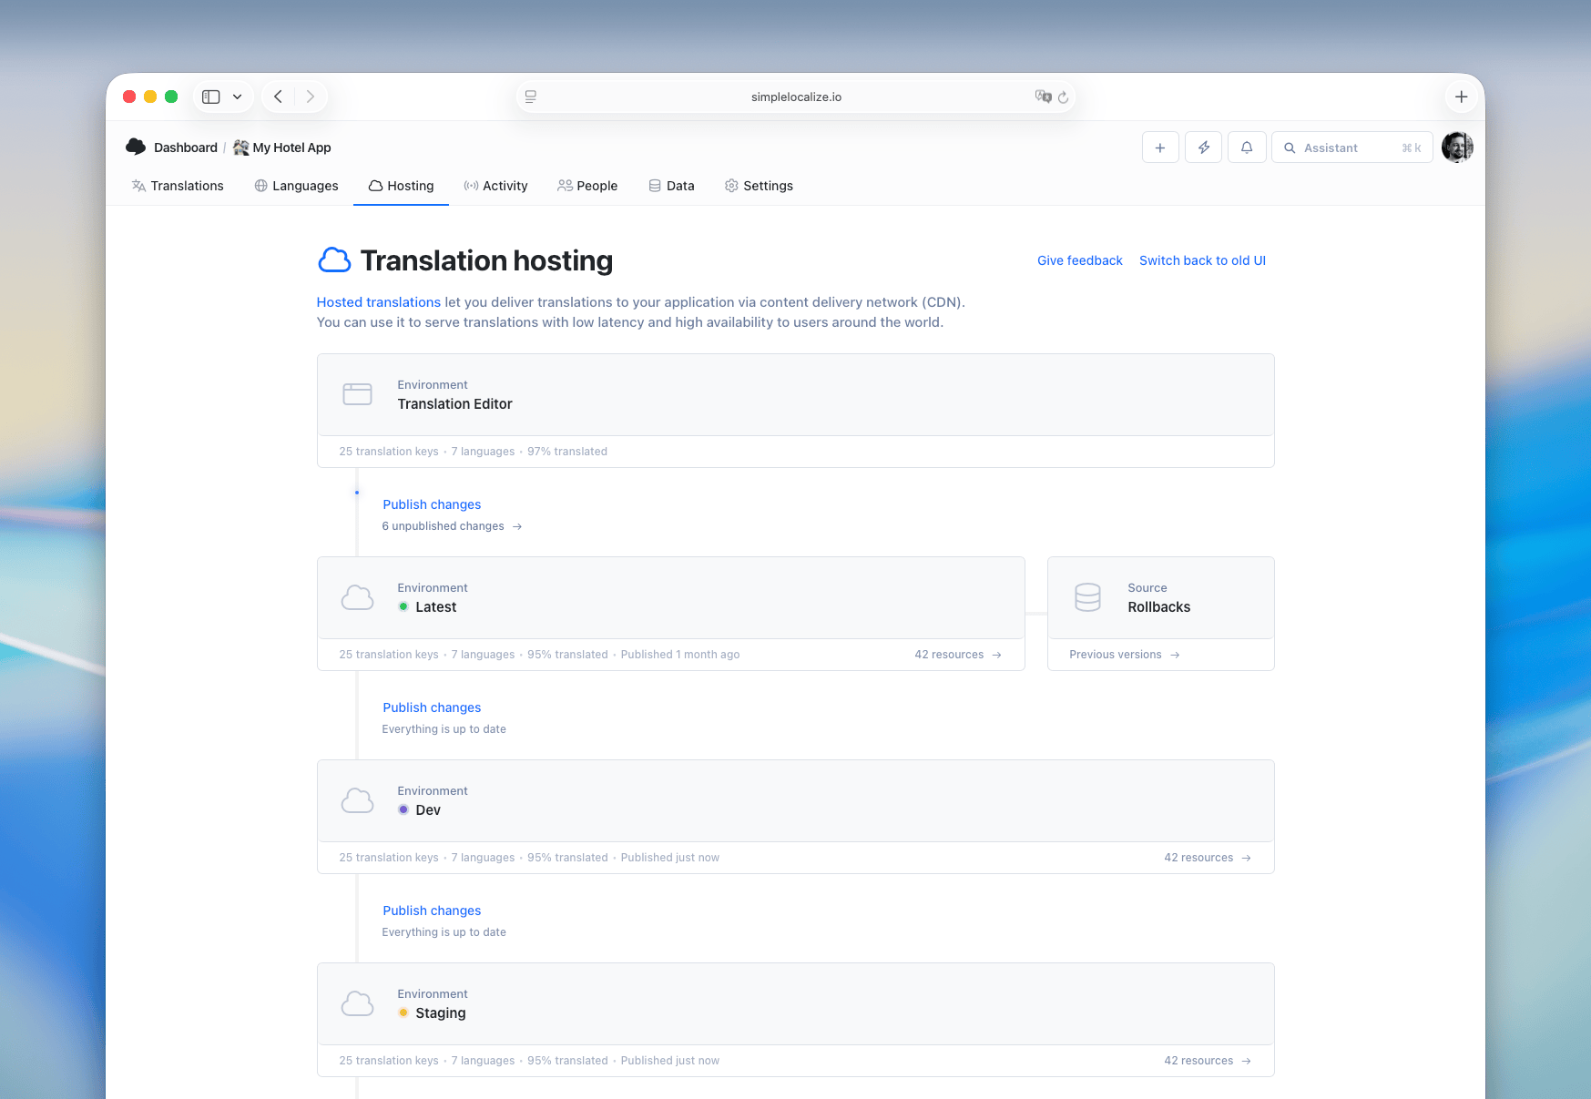
Task: Click the translate icon in the address bar
Action: (1044, 96)
